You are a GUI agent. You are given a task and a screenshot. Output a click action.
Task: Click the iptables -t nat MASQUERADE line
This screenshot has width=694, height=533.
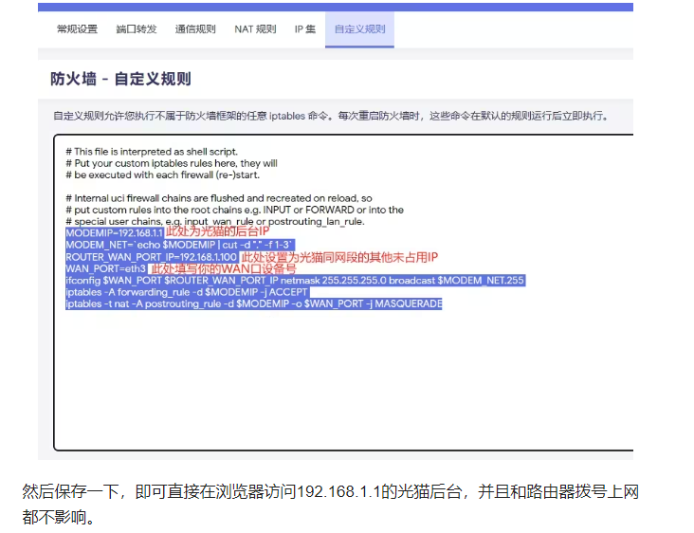click(x=253, y=303)
